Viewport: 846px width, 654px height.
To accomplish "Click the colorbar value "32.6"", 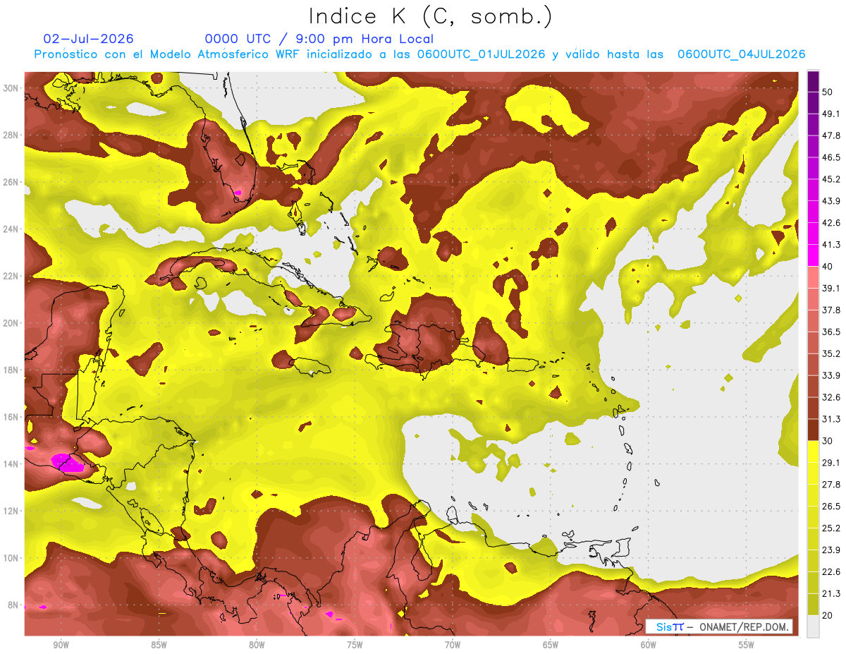I will [x=830, y=397].
